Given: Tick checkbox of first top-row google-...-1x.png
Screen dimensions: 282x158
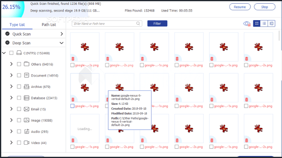Looking at the screenshot, I should (x=72, y=65).
